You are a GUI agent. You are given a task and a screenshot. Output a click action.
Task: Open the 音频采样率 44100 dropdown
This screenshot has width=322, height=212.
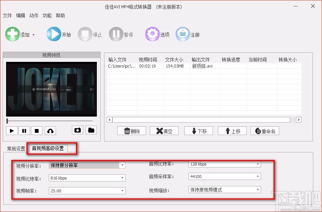[225, 177]
